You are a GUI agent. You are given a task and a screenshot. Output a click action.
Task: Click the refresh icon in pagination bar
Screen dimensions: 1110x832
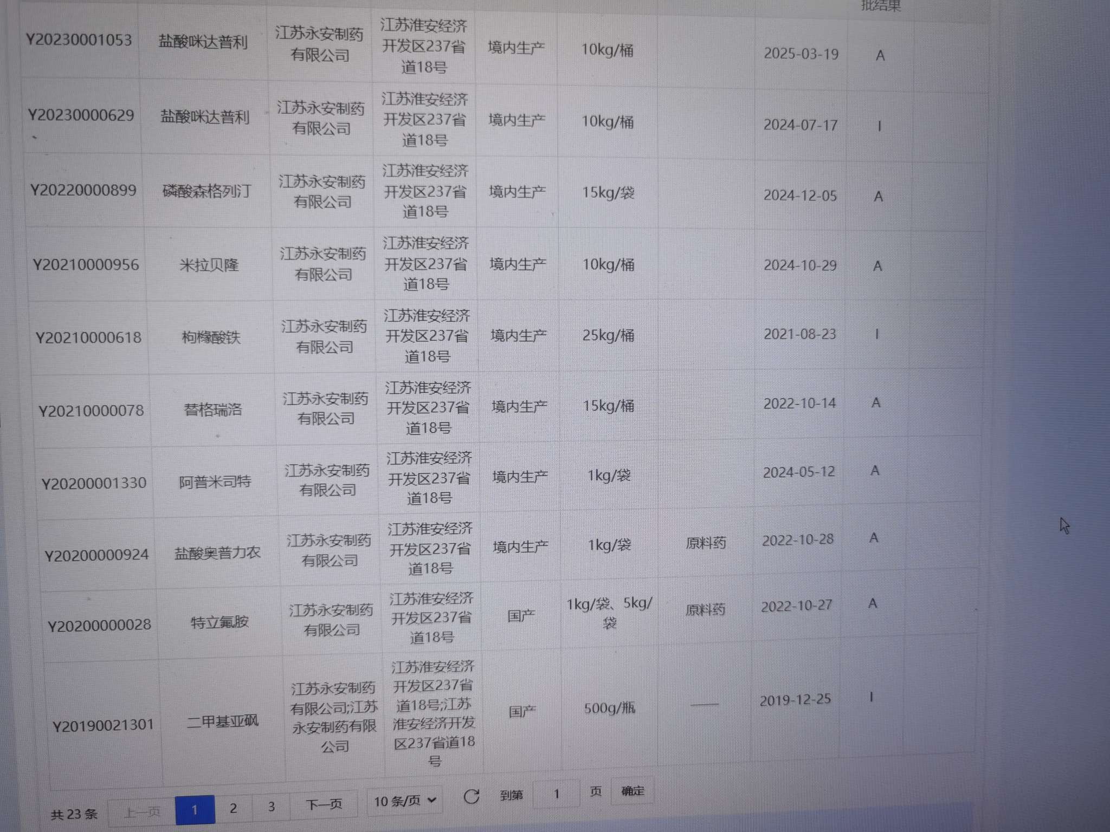(x=471, y=796)
